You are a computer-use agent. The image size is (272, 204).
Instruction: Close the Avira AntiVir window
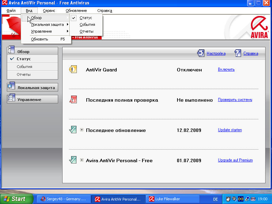tap(267, 3)
